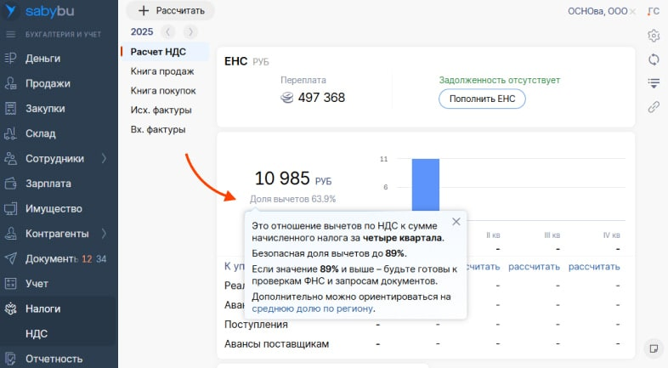This screenshot has width=668, height=368.
Task: Switch to previous year with left arrow
Action: (168, 32)
